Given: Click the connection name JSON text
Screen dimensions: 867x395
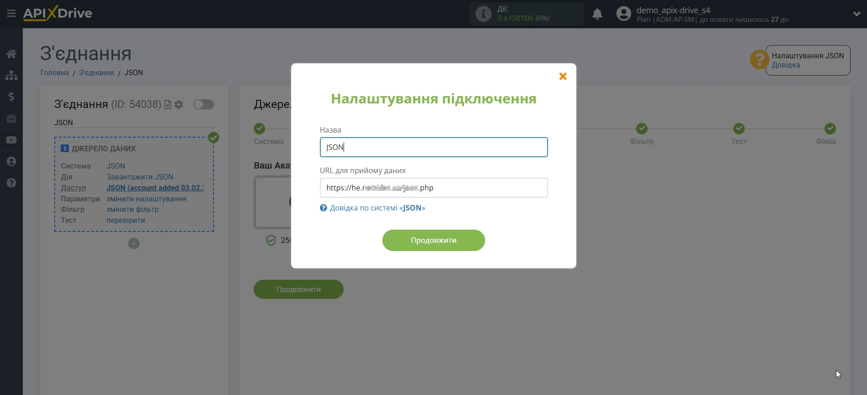Looking at the screenshot, I should [63, 123].
